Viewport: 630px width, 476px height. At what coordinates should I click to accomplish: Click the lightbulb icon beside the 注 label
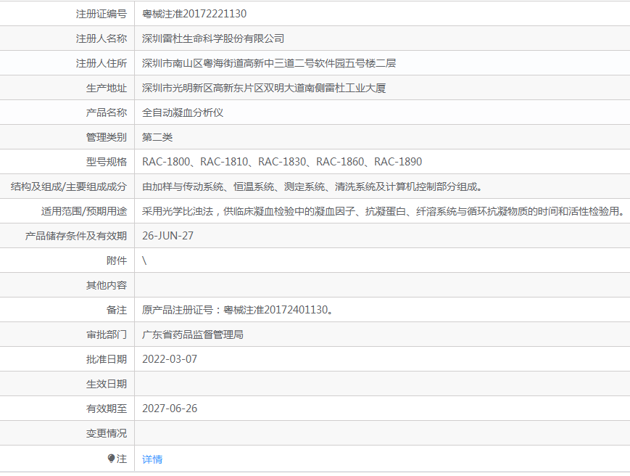coord(112,459)
